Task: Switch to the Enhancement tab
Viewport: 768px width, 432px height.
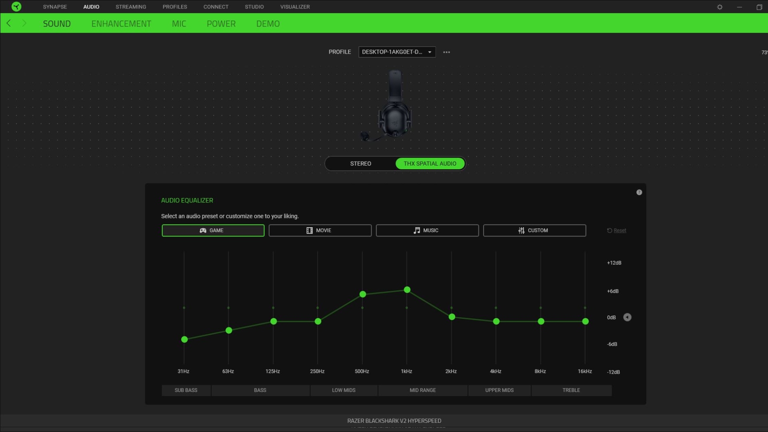Action: click(x=121, y=24)
